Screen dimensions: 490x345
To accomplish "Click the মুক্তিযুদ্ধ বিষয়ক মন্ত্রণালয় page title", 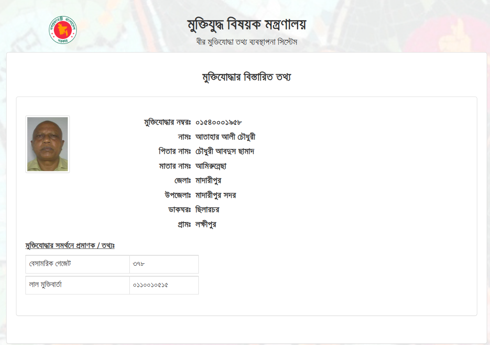I will 246,25.
